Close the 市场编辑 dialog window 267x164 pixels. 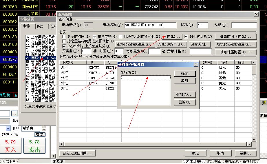point(256,14)
